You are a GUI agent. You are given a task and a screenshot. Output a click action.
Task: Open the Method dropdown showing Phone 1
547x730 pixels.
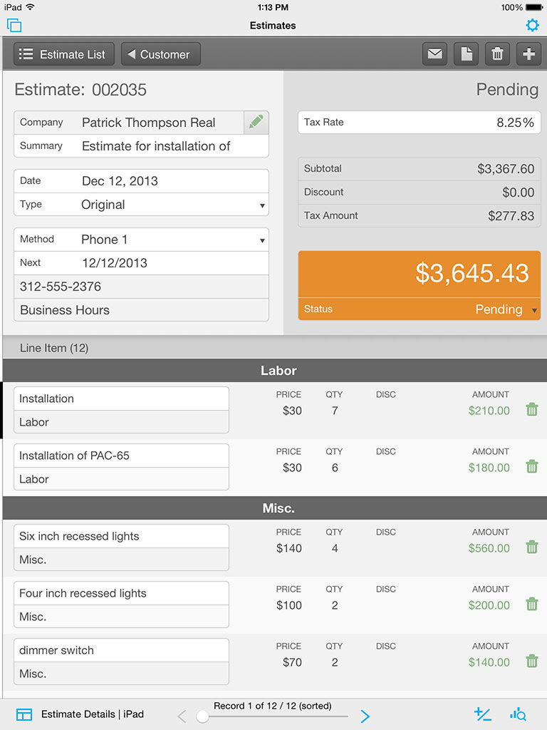(262, 240)
